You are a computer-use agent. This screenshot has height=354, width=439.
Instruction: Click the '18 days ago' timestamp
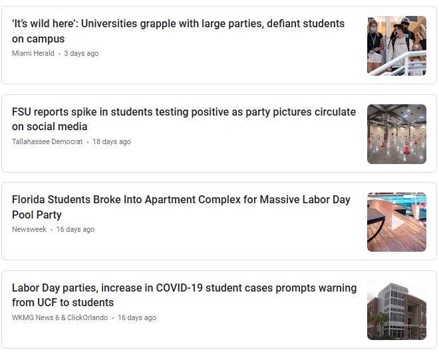point(112,141)
